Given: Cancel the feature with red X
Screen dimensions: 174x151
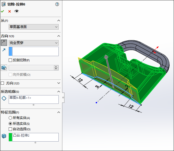Looking at the screenshot, I should [9, 11].
